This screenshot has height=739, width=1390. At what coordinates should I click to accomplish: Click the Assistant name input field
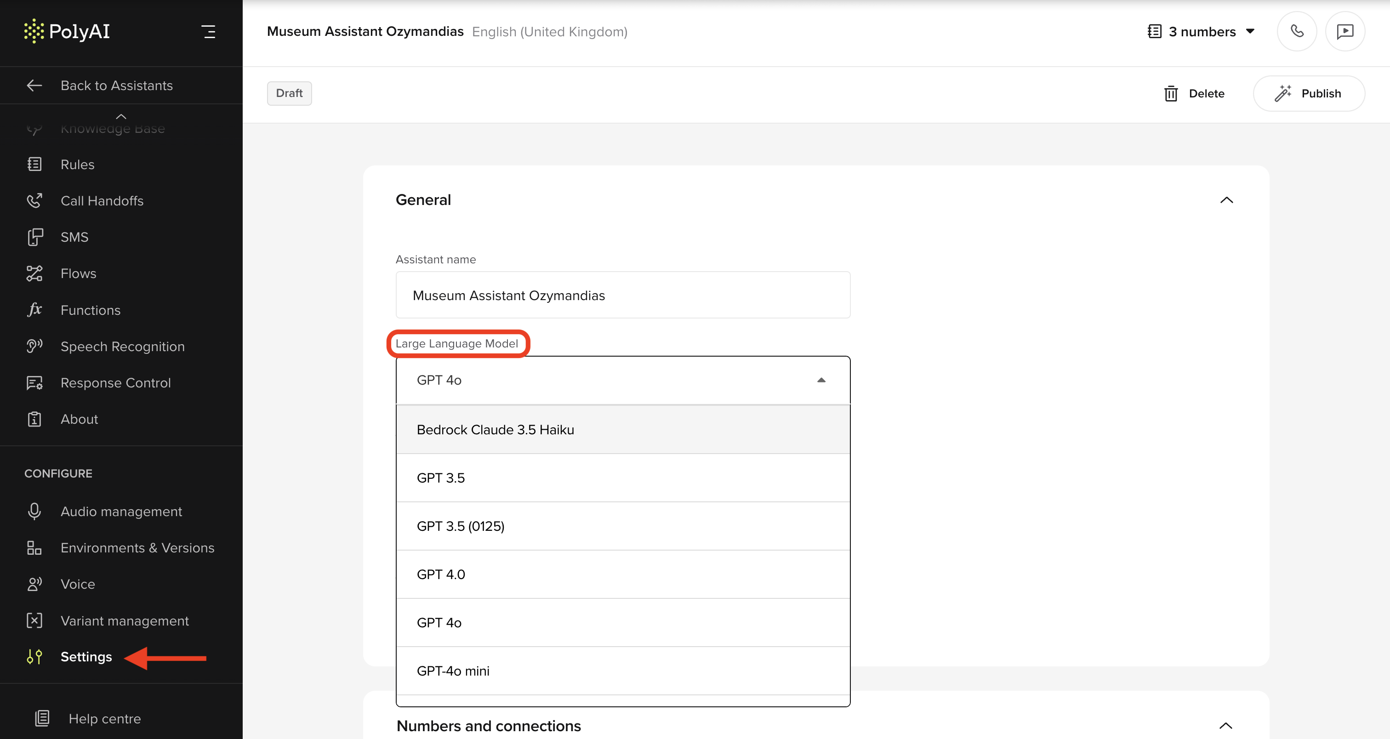point(623,295)
